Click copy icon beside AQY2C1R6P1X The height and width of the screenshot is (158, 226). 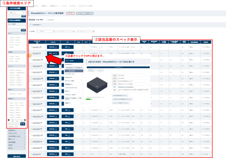point(42,97)
